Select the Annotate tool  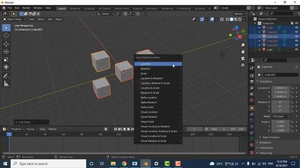[6, 76]
